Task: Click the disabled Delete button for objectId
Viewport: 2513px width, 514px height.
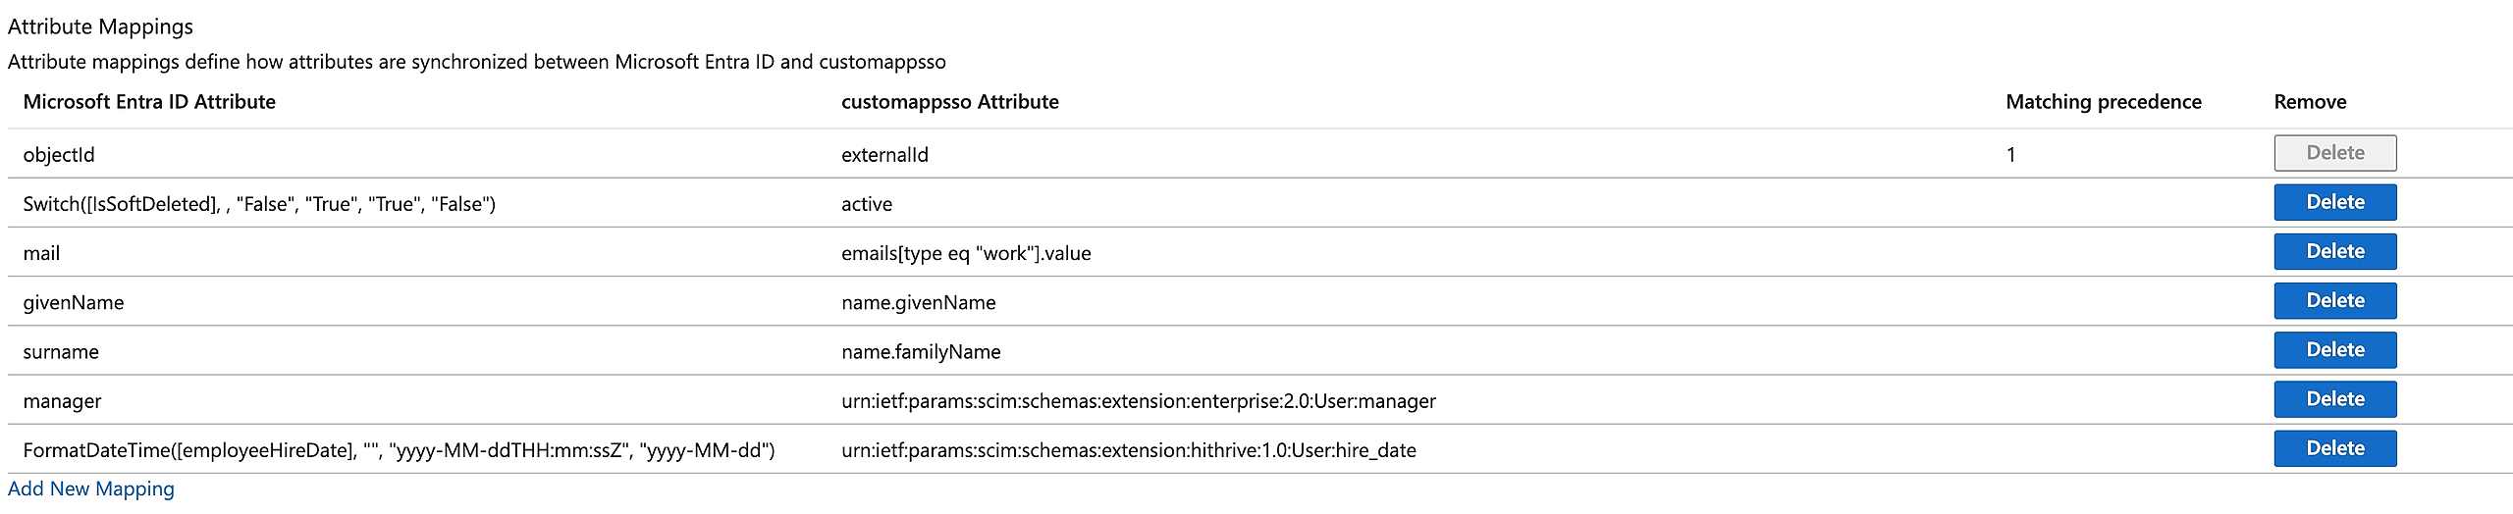Action: point(2334,153)
